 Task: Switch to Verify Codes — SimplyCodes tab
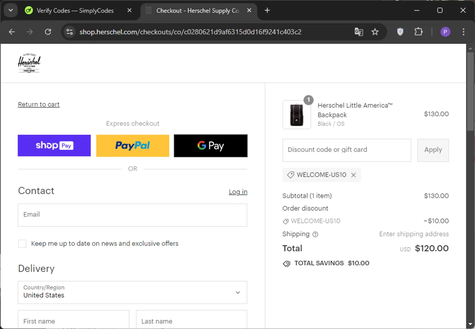(75, 10)
